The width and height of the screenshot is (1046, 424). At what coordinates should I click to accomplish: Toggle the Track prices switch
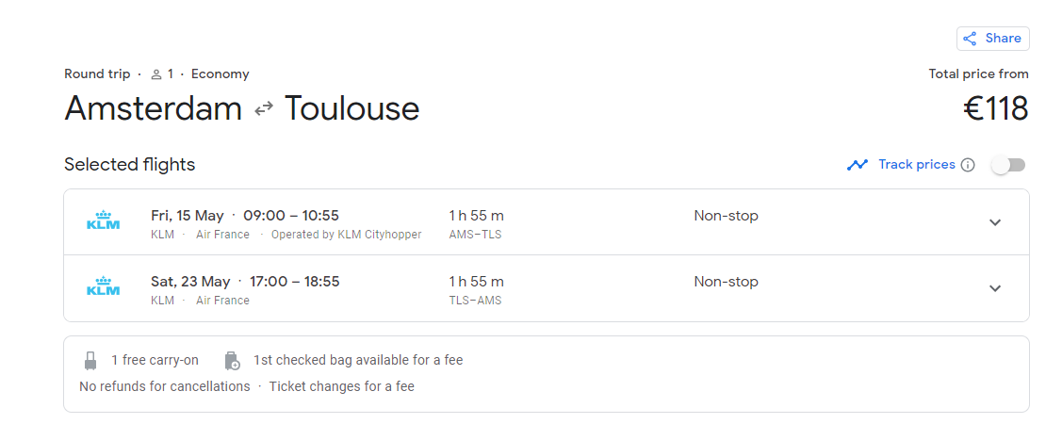coord(1007,165)
